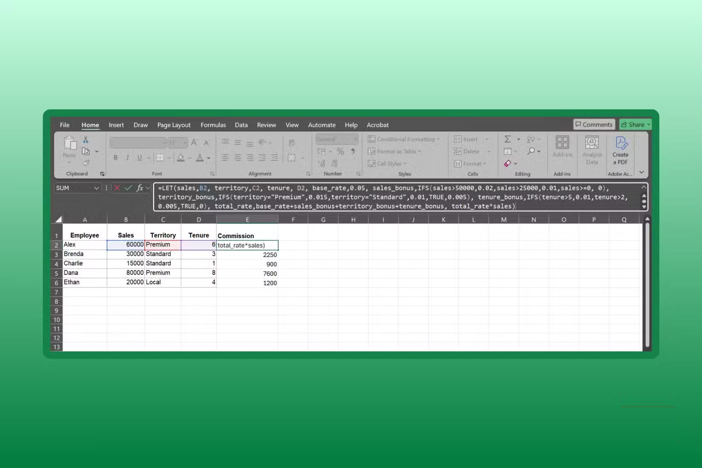Toggle Italic formatting
The width and height of the screenshot is (702, 468).
pyautogui.click(x=127, y=157)
